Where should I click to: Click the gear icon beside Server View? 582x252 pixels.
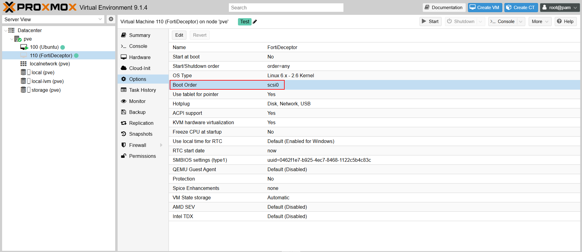(111, 19)
